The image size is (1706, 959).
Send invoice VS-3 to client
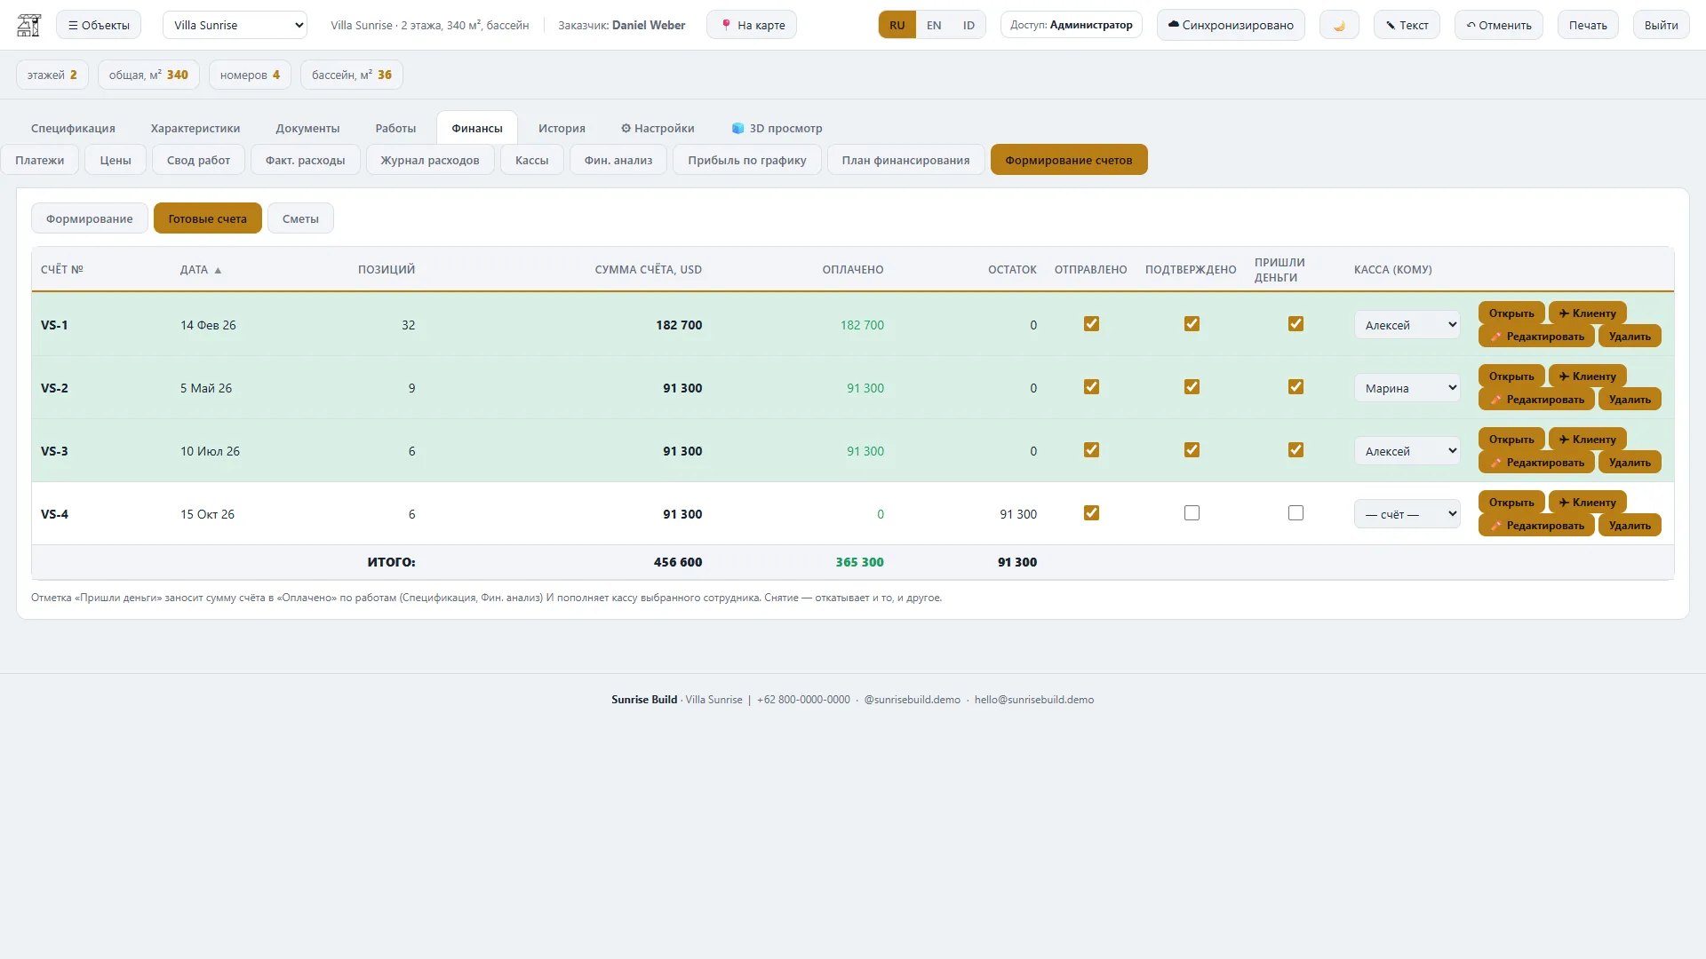click(1587, 439)
